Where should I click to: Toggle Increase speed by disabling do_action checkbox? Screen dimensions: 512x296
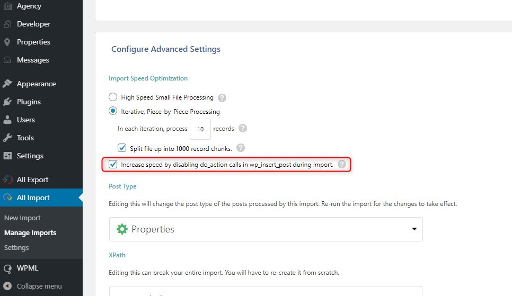[x=113, y=164]
